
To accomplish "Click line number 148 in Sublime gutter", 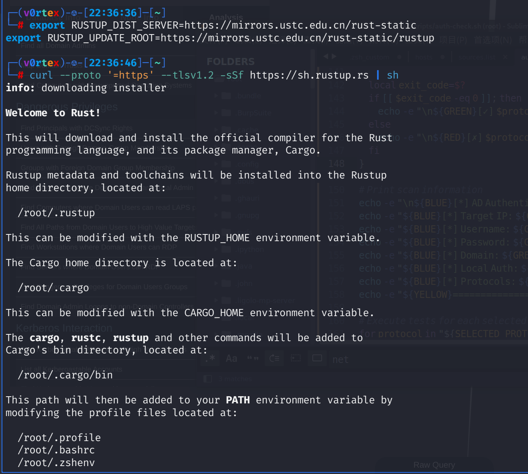I will (336, 163).
